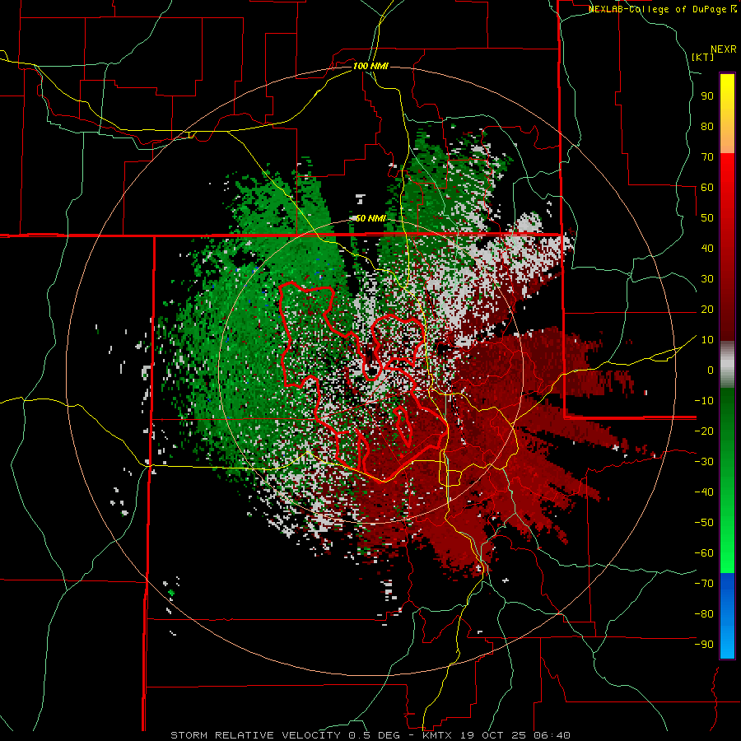Click the 0 value on the velocity scale
The width and height of the screenshot is (741, 741).
click(711, 370)
